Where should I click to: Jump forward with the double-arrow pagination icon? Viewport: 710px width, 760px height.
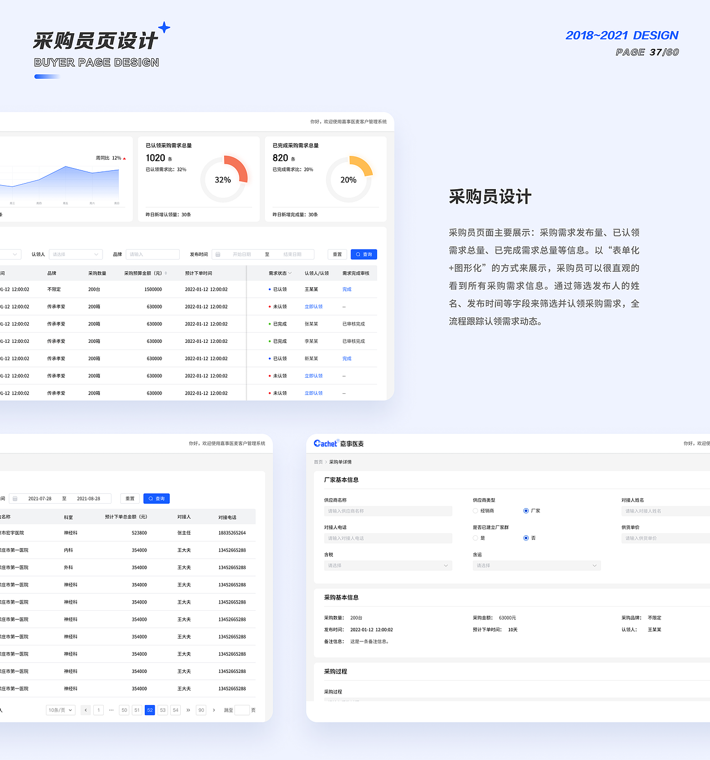tap(189, 710)
